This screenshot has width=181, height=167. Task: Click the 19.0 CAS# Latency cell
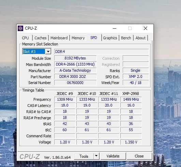(87, 106)
